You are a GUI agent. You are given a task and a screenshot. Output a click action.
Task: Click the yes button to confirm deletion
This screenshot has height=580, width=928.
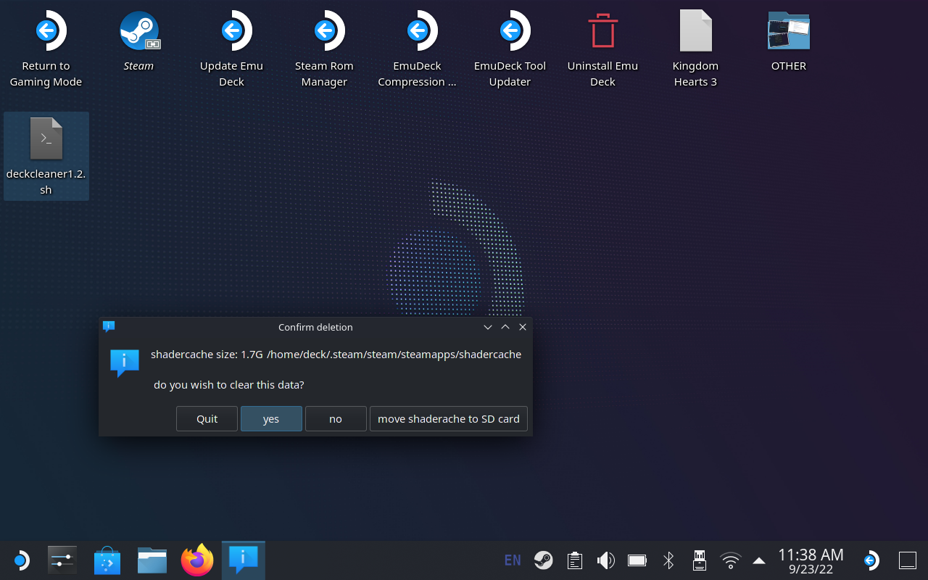pos(271,419)
